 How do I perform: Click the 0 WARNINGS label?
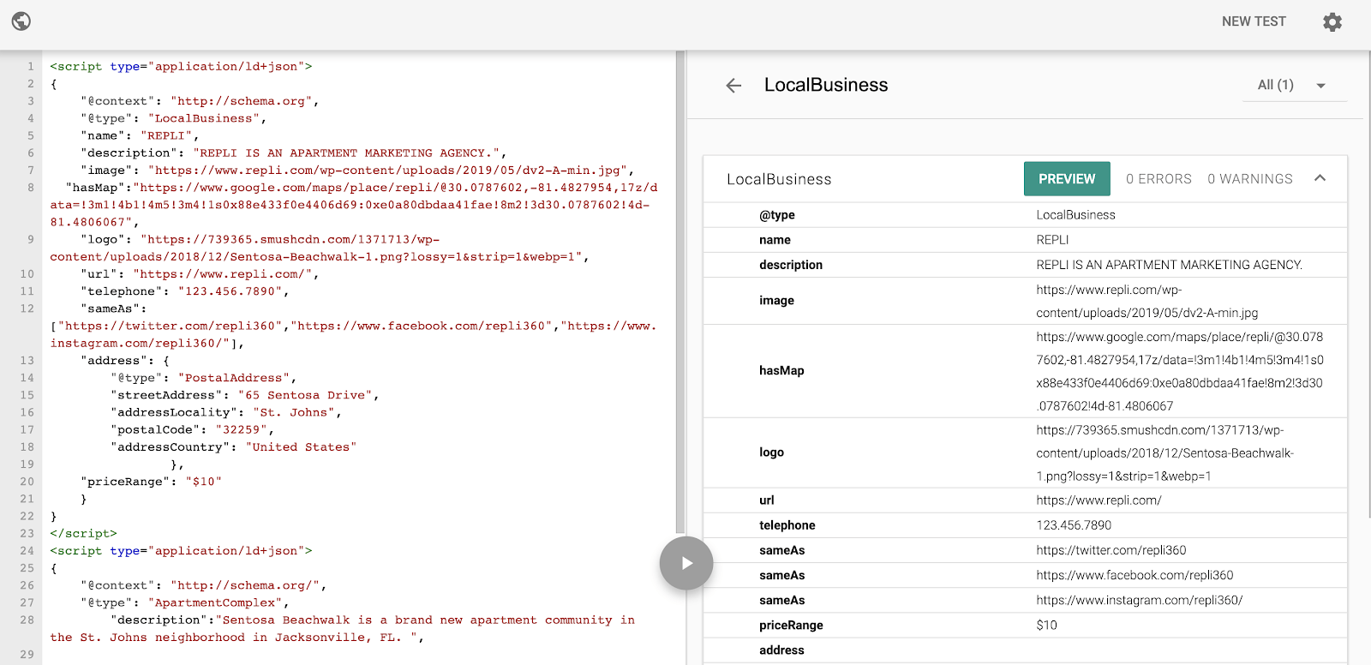coord(1249,179)
